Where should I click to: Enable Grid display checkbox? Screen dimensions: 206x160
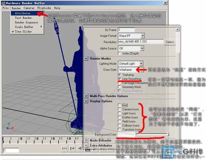[x=119, y=105]
